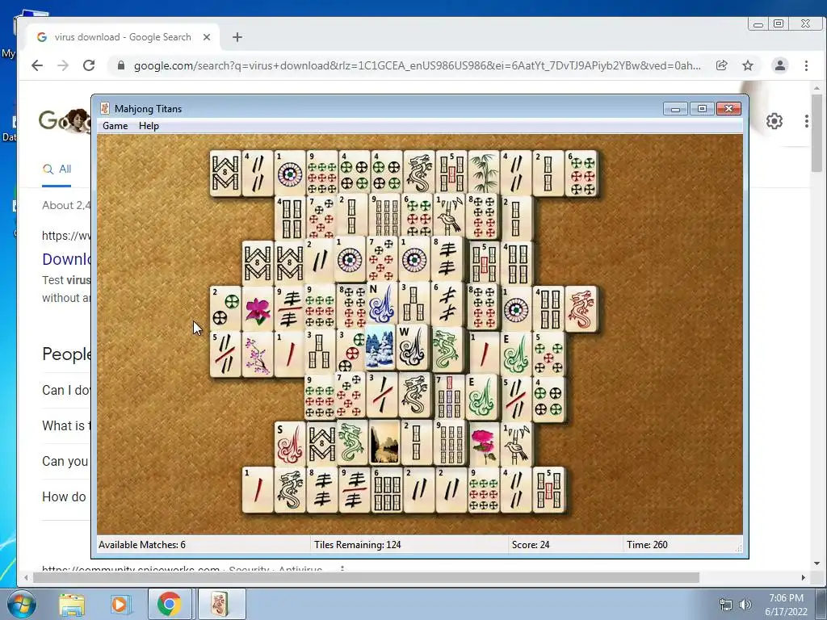Pick the 6 of characters tile
This screenshot has height=620, width=827.
click(x=446, y=304)
